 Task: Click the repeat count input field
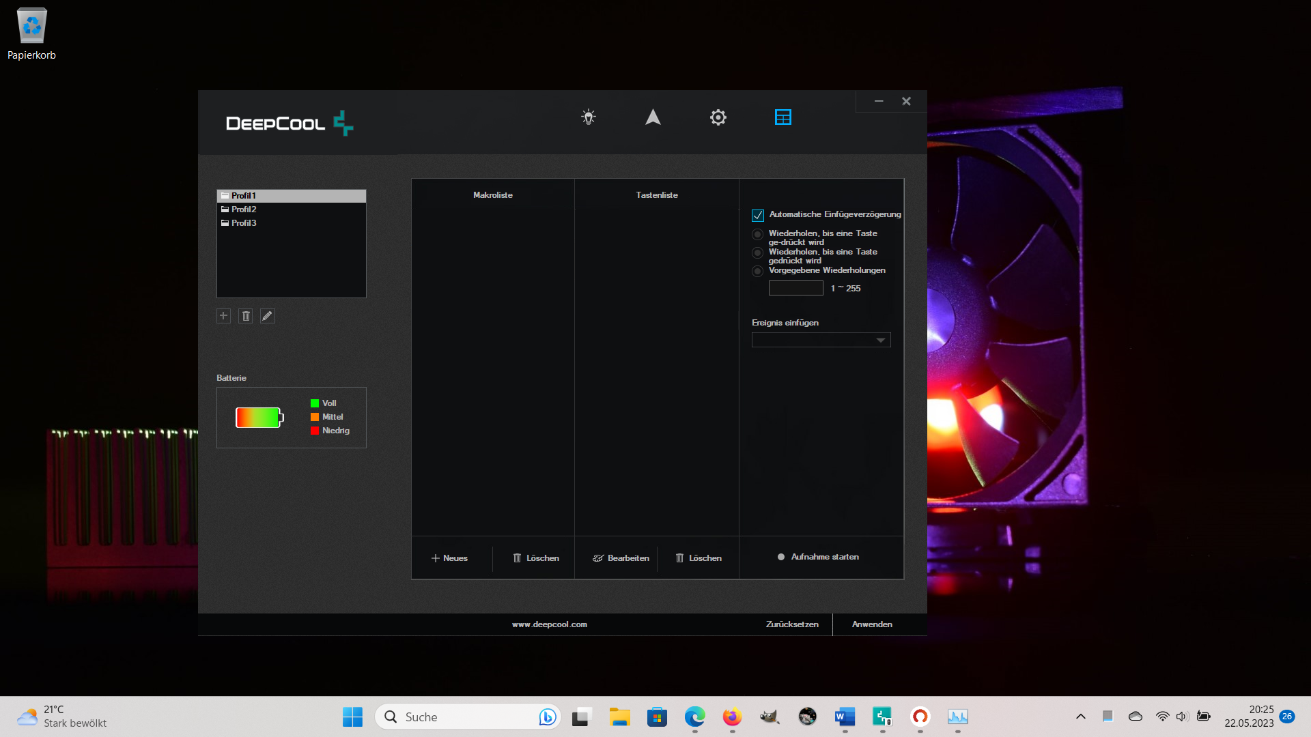click(795, 289)
